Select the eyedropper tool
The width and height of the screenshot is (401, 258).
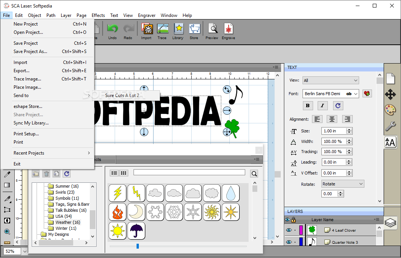coord(7,175)
